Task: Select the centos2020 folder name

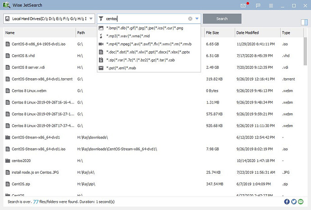Action: [21, 161]
